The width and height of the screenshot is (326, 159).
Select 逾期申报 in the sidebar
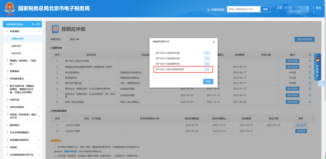pos(16,46)
